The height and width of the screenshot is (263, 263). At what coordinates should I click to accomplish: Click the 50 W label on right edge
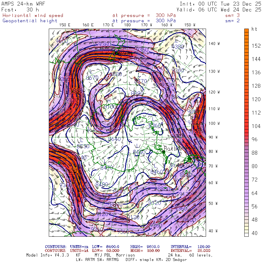[213, 203]
